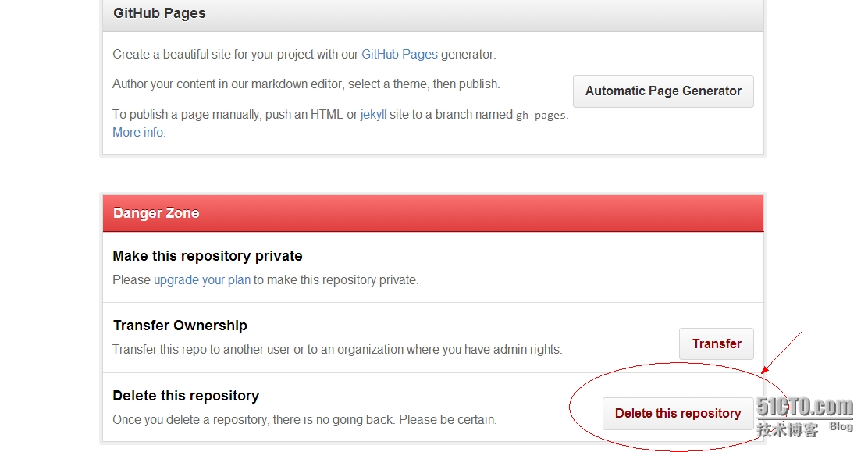
Task: Click the Transfer Ownership heading
Action: pyautogui.click(x=180, y=326)
